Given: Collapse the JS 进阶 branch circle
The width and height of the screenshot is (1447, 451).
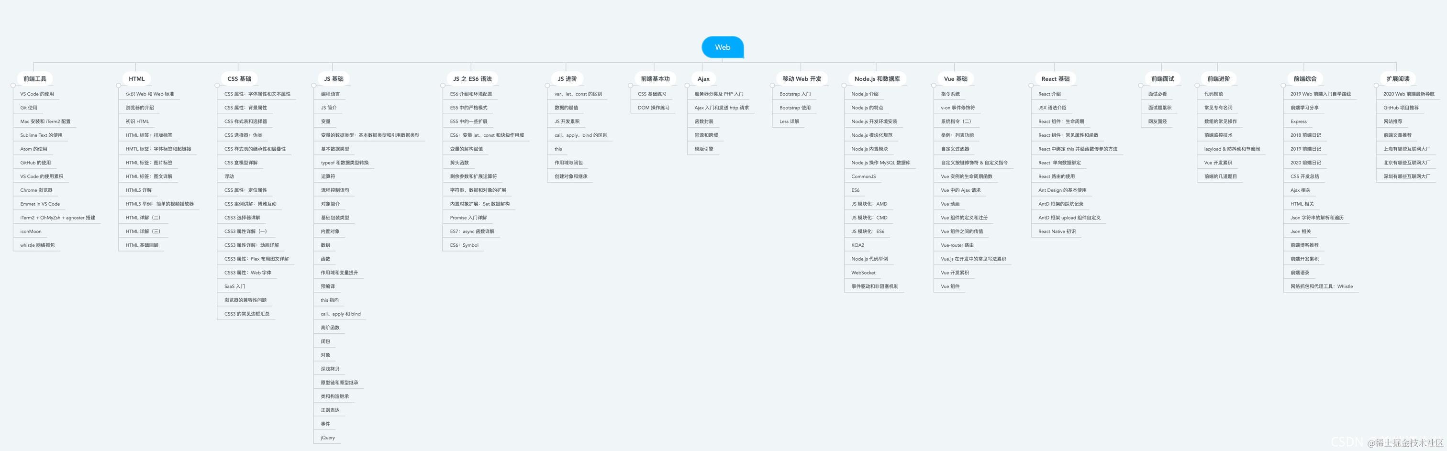Looking at the screenshot, I should coord(547,86).
